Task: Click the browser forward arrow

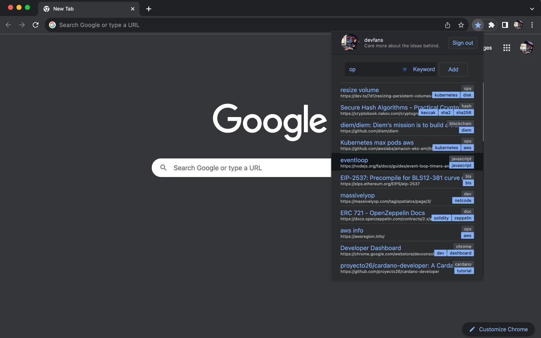Action: (22, 25)
